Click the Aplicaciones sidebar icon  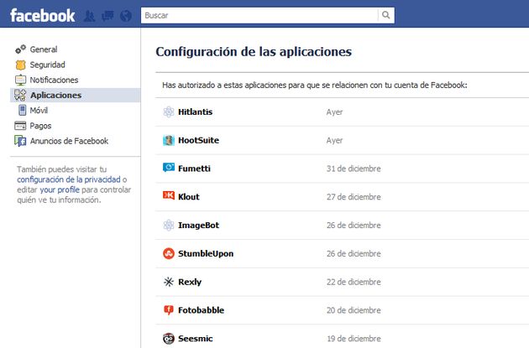click(x=20, y=95)
